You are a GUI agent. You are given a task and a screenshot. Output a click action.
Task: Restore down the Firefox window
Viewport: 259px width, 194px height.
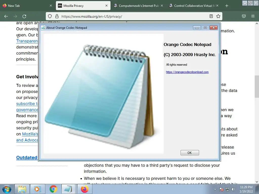pyautogui.click(x=250, y=3)
